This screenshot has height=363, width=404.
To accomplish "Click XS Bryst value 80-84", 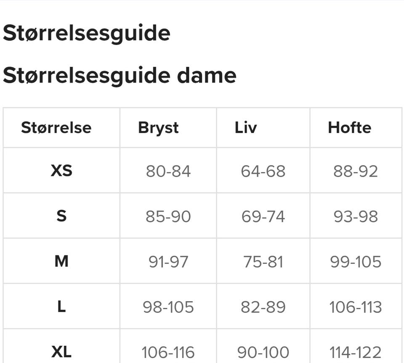I will pyautogui.click(x=168, y=171).
